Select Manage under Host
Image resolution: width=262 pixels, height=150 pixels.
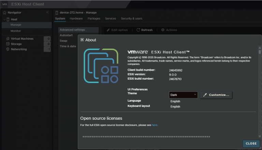tap(27, 25)
